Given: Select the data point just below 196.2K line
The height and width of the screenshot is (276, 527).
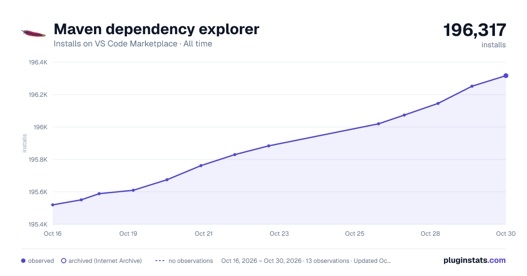Looking at the screenshot, I should click(438, 103).
